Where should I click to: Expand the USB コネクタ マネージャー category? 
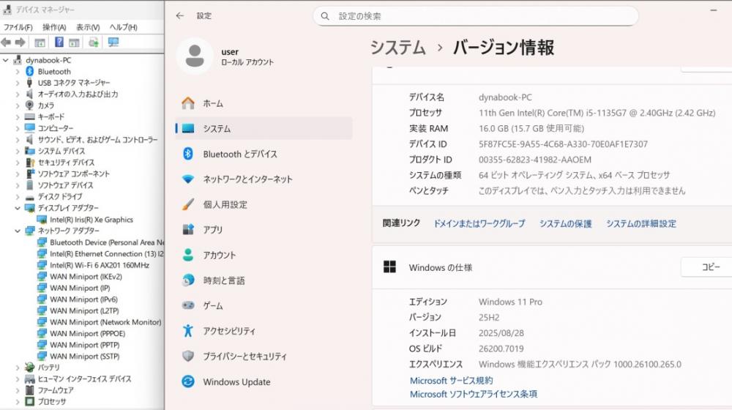click(18, 83)
